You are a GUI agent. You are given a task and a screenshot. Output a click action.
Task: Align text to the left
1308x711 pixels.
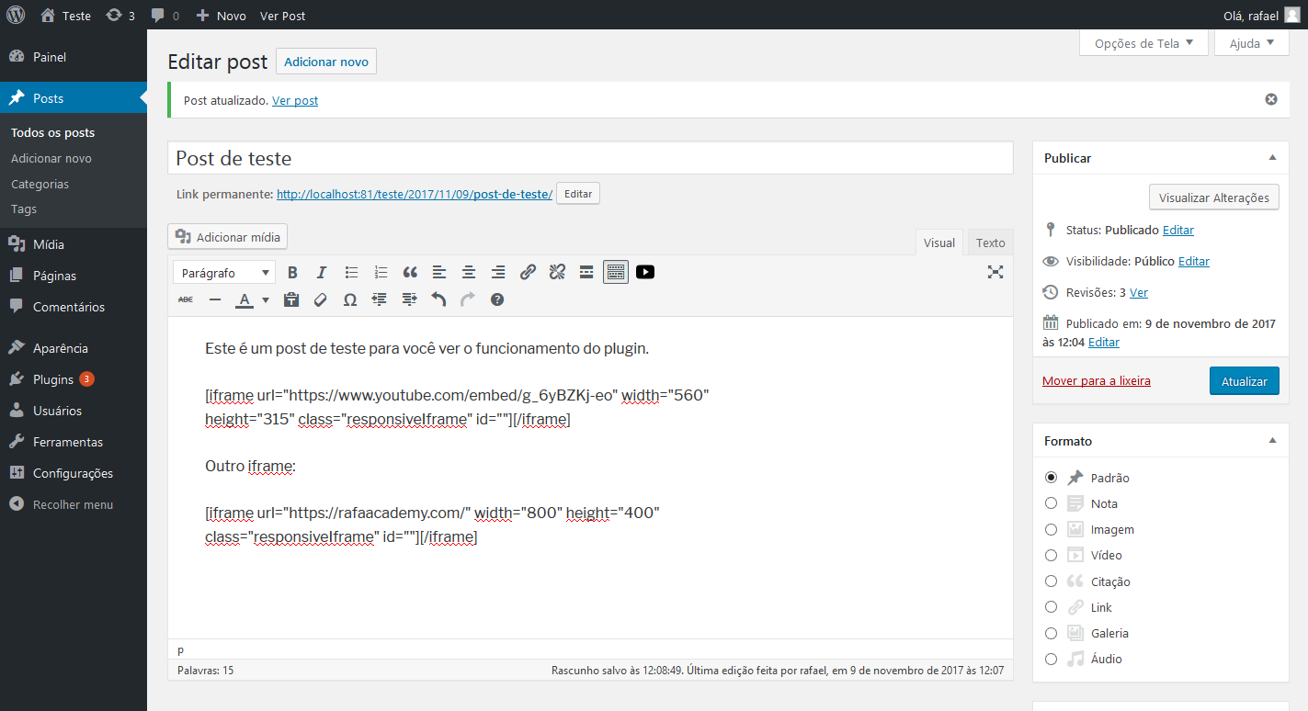[x=439, y=272]
